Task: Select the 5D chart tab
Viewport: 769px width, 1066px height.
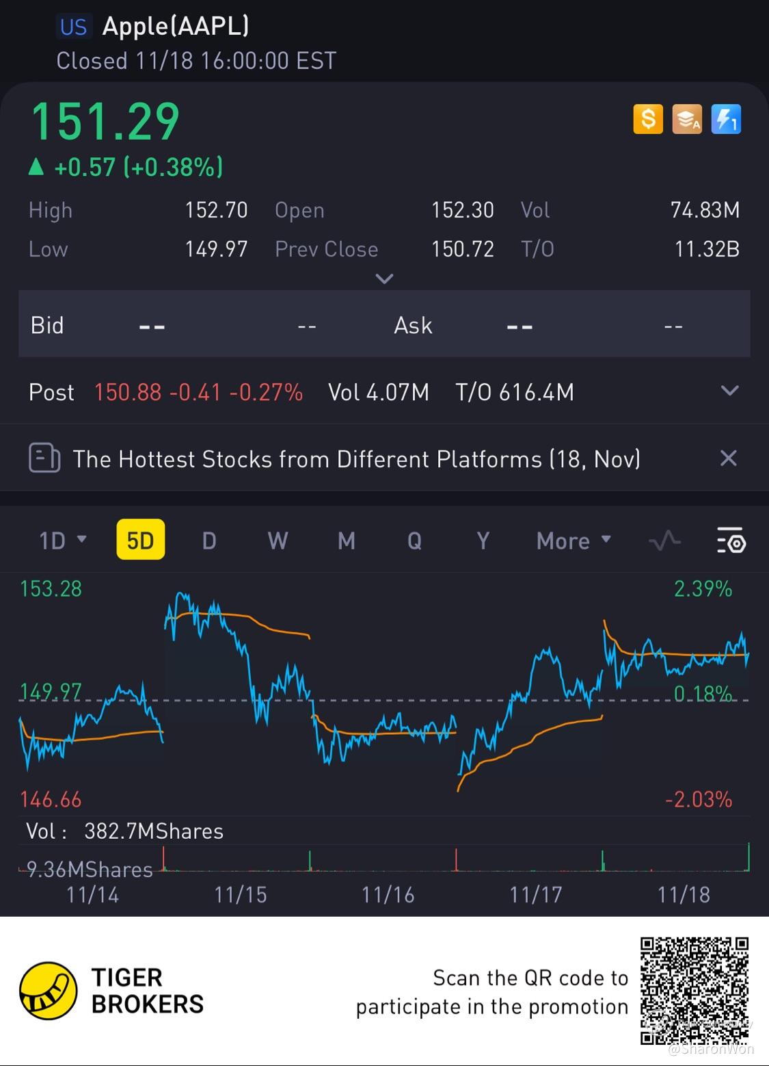Action: coord(140,541)
